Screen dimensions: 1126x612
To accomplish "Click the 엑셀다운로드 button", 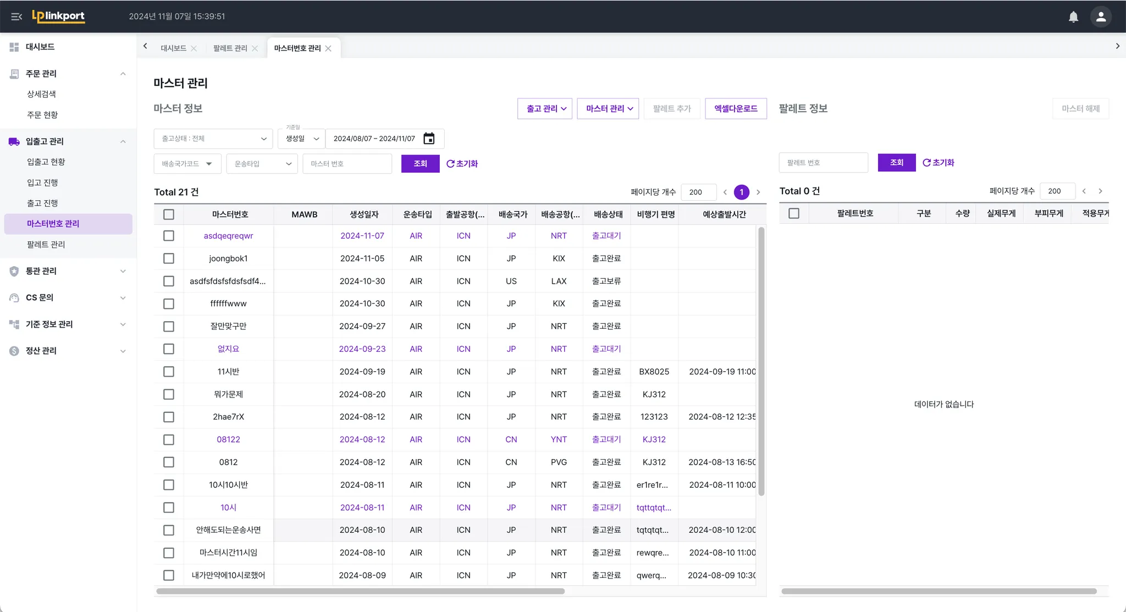I will 736,109.
